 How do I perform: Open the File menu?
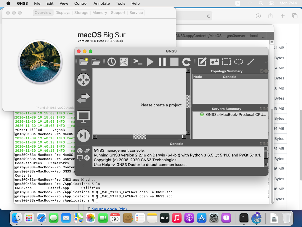(x=37, y=4)
